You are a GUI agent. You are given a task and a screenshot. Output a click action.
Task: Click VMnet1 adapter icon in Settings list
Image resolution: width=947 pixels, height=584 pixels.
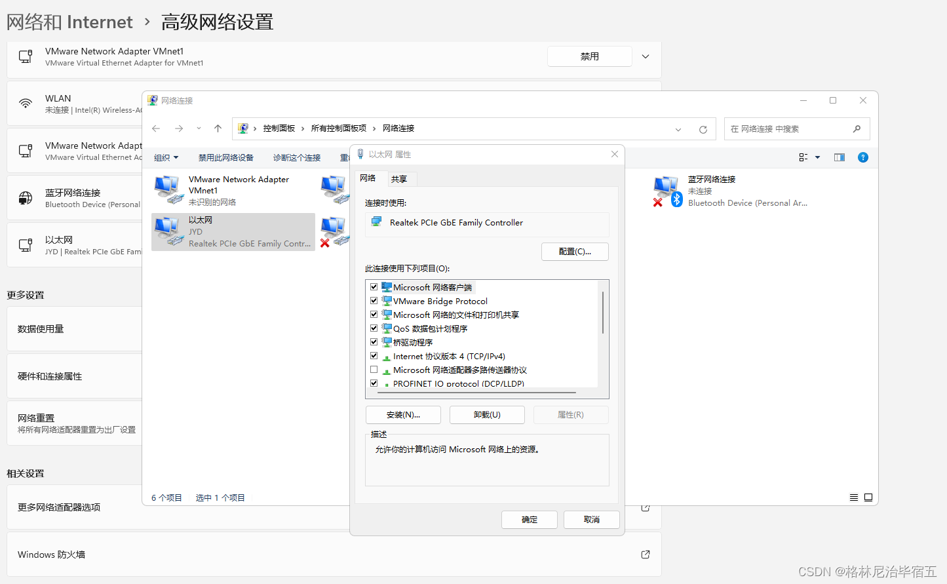26,56
